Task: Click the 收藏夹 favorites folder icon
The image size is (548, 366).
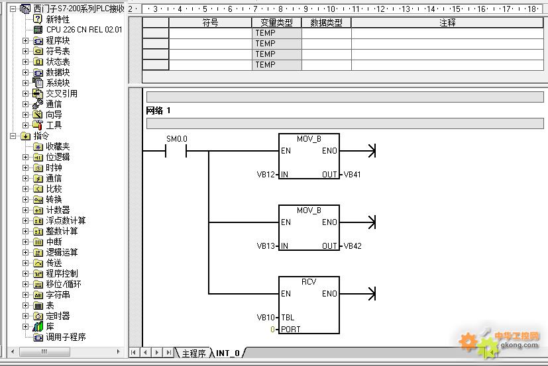Action: [x=38, y=147]
